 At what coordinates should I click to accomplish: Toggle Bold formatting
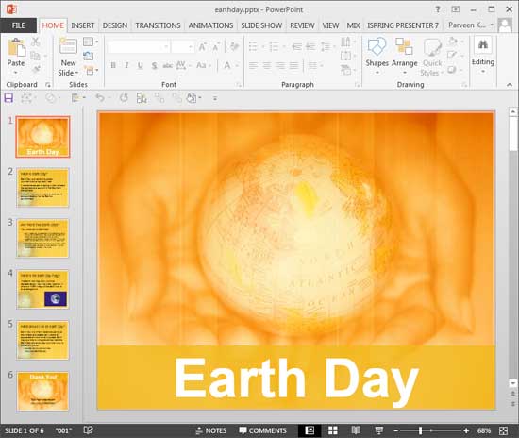pos(113,65)
